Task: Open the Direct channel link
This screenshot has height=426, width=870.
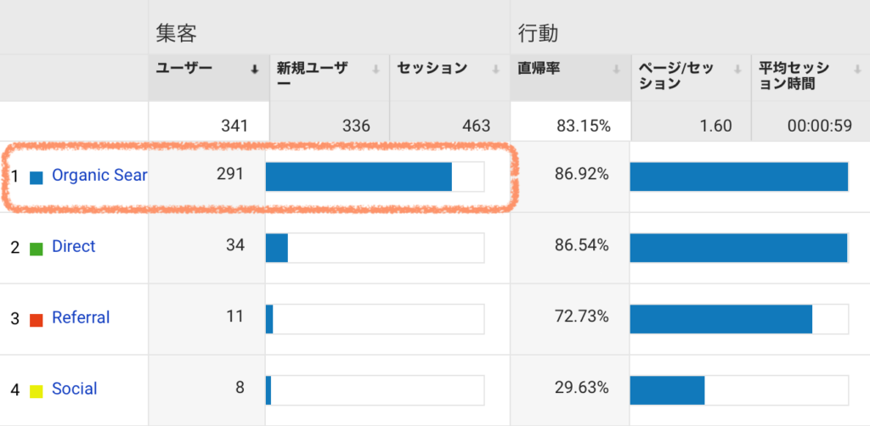Action: point(74,246)
